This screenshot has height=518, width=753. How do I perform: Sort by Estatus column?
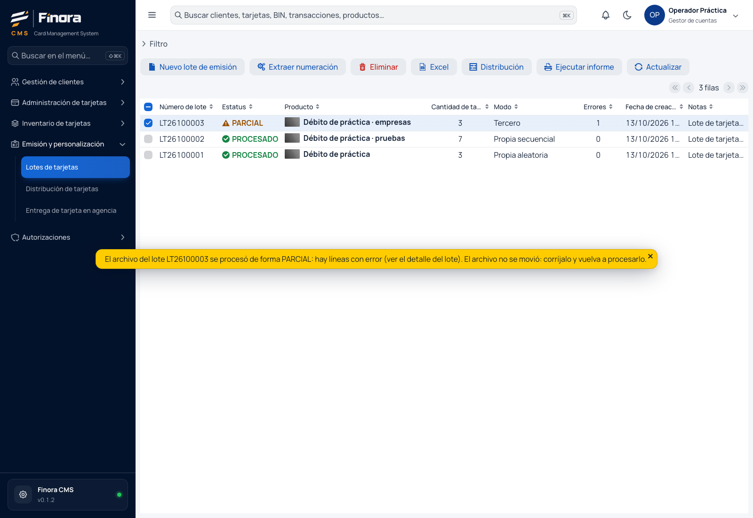pos(251,107)
